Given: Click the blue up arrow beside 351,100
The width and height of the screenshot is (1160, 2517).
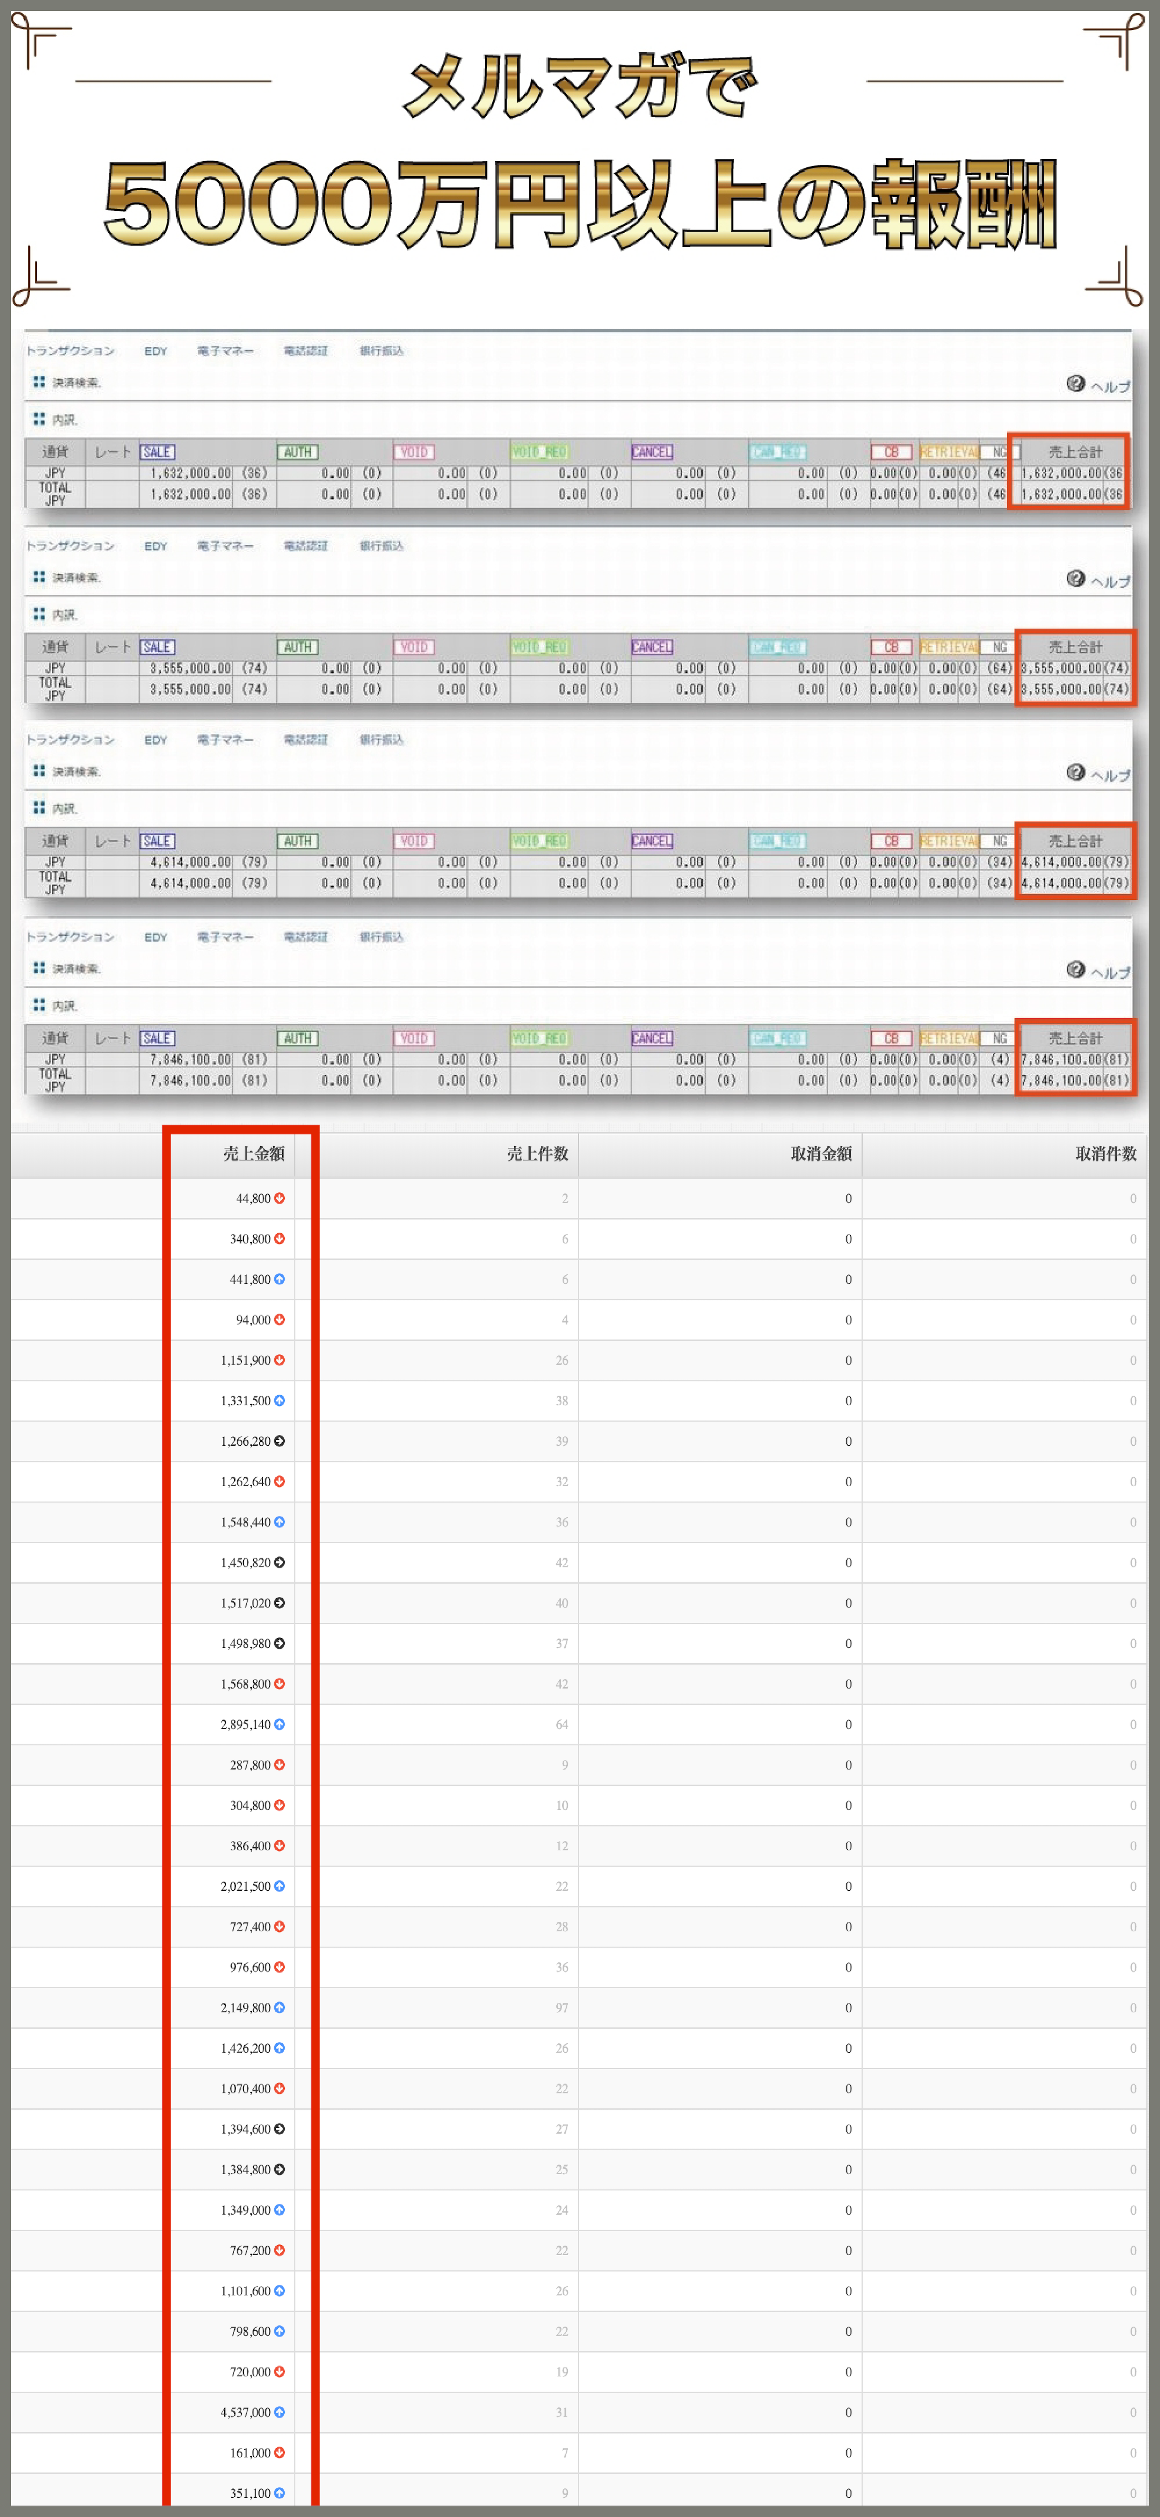Looking at the screenshot, I should pyautogui.click(x=280, y=2493).
